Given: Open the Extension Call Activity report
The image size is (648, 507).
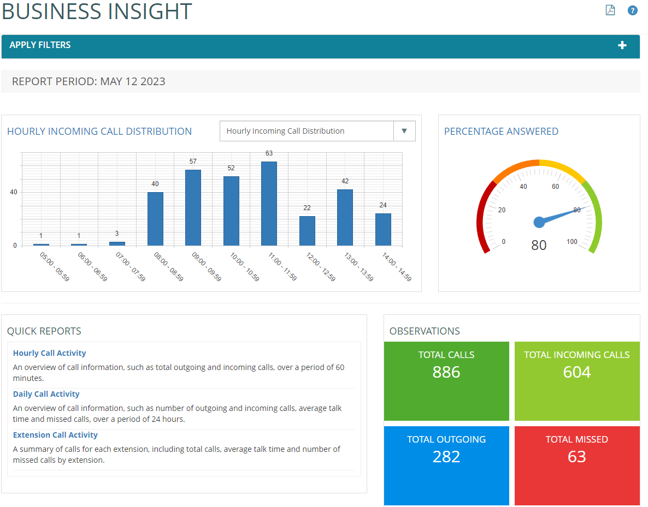Looking at the screenshot, I should click(55, 435).
